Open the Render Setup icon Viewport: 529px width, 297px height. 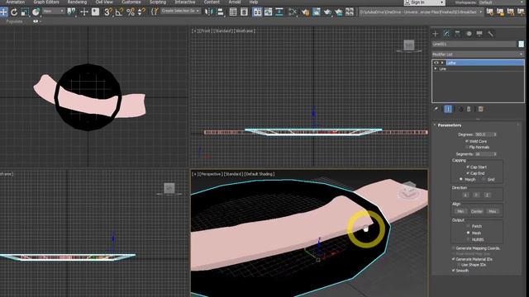click(305, 12)
